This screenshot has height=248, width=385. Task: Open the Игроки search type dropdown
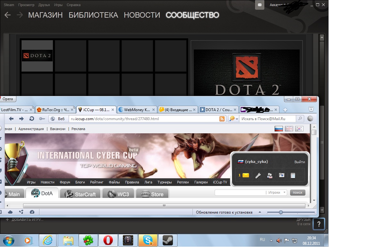point(277,192)
